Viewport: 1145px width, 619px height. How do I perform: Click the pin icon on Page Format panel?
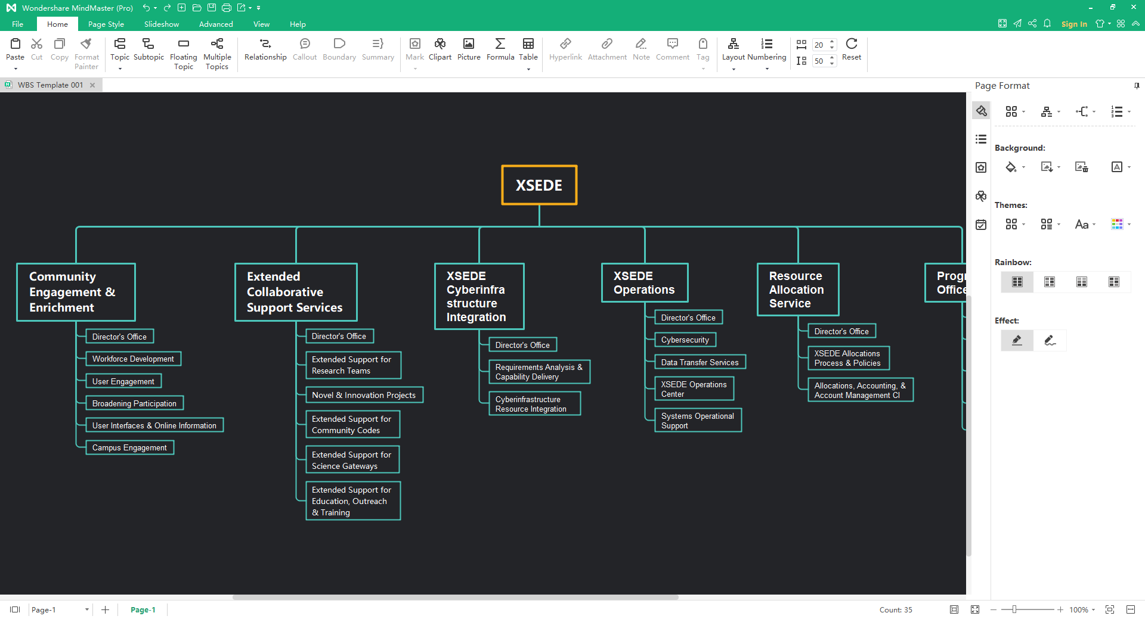[1137, 86]
